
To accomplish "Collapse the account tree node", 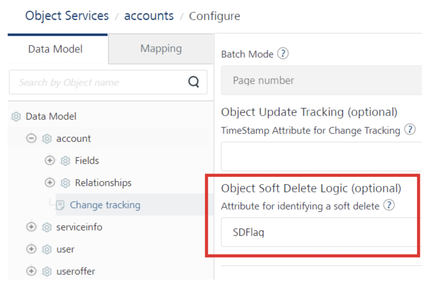I will click(x=31, y=138).
